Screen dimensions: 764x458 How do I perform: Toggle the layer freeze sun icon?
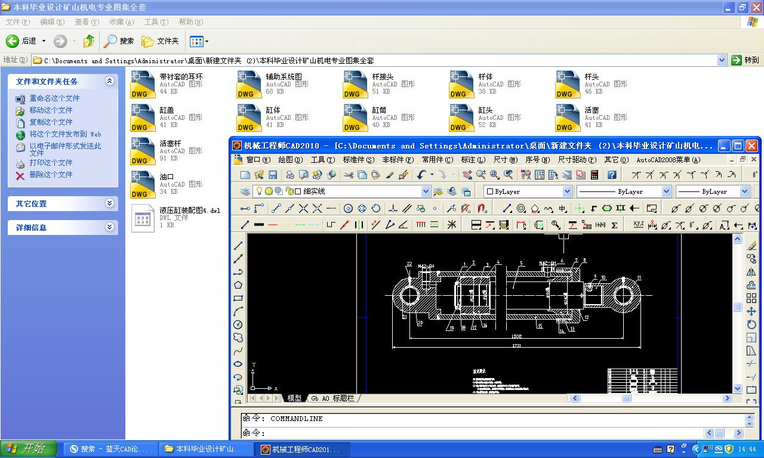click(x=269, y=191)
